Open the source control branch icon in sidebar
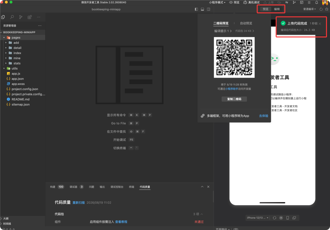The image size is (330, 230). pyautogui.click(x=21, y=17)
